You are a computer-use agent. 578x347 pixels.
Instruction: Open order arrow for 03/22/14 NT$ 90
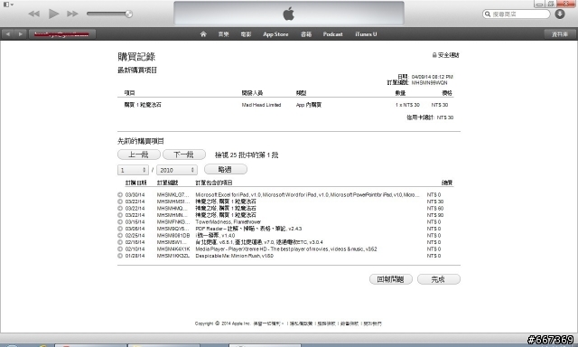tap(120, 215)
